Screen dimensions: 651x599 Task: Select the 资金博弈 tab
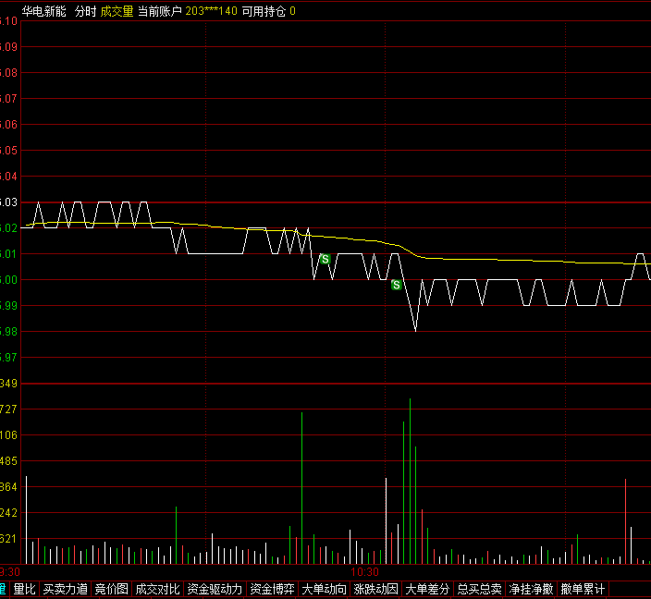273,589
